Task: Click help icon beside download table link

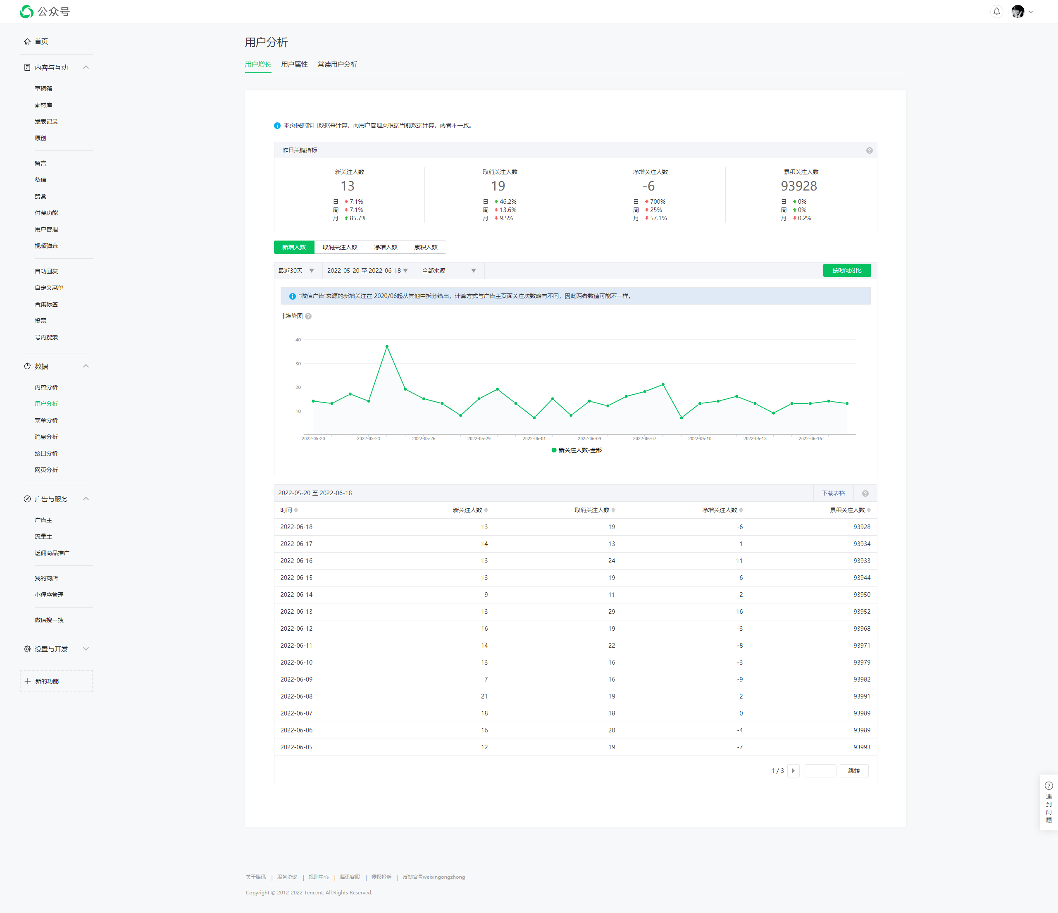Action: point(865,493)
